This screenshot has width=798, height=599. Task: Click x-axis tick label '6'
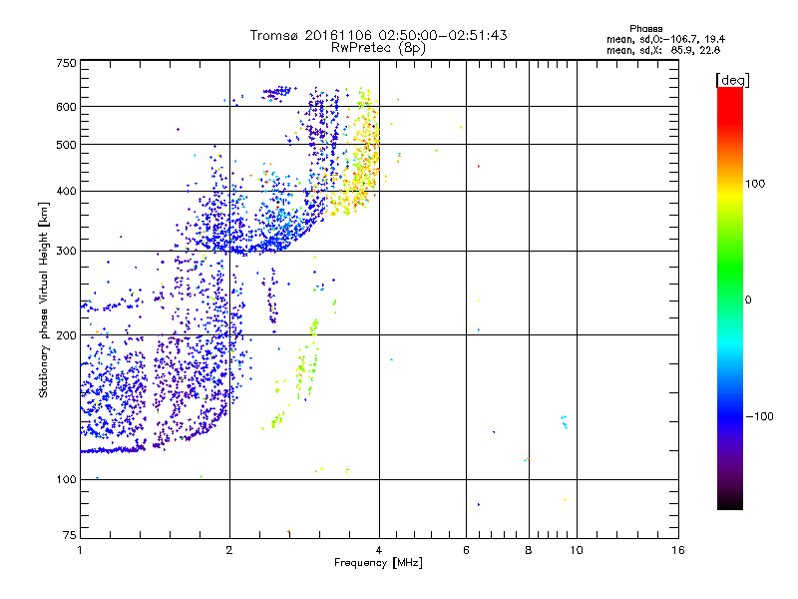tap(466, 550)
